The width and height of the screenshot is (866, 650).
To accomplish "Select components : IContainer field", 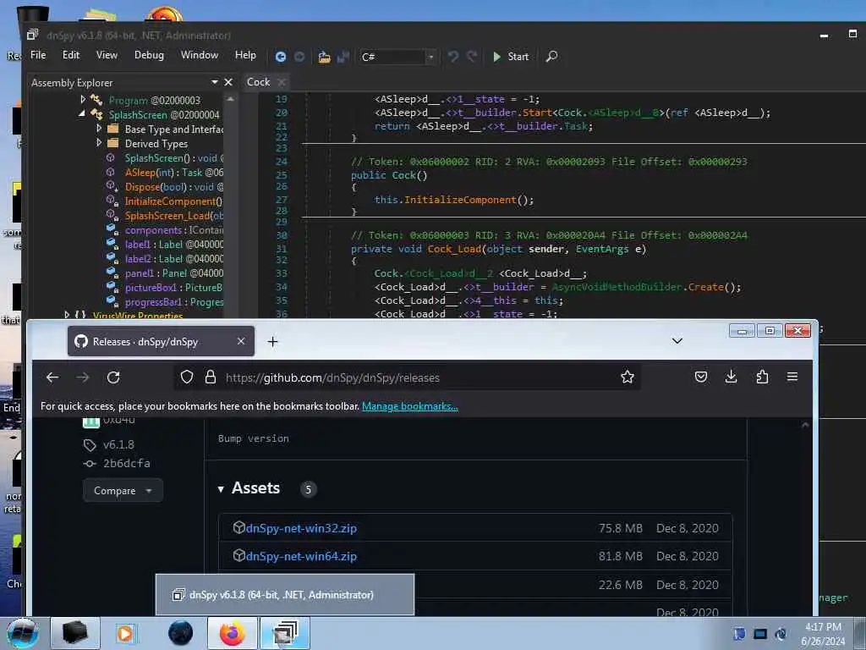I will coord(174,230).
